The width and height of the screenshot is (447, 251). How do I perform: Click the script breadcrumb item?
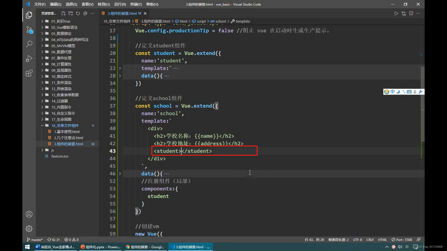pos(199,21)
